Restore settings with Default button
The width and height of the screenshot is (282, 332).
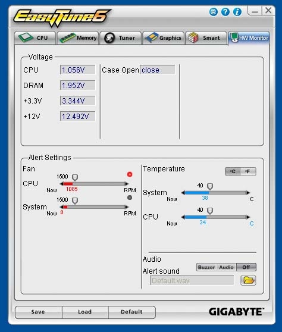click(132, 312)
